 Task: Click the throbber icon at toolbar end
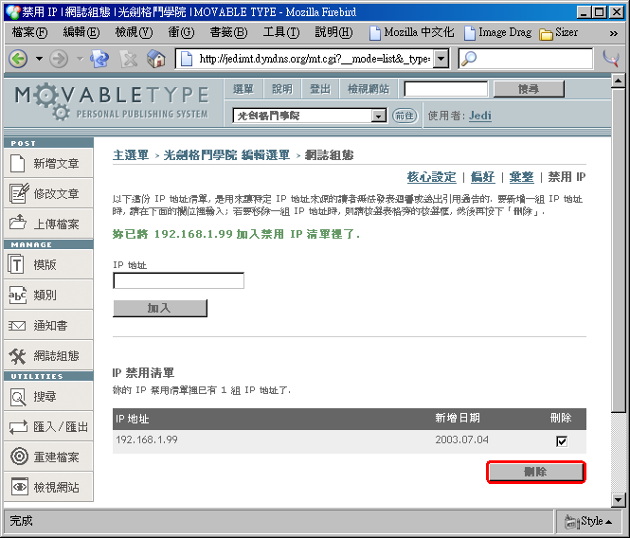[x=611, y=59]
